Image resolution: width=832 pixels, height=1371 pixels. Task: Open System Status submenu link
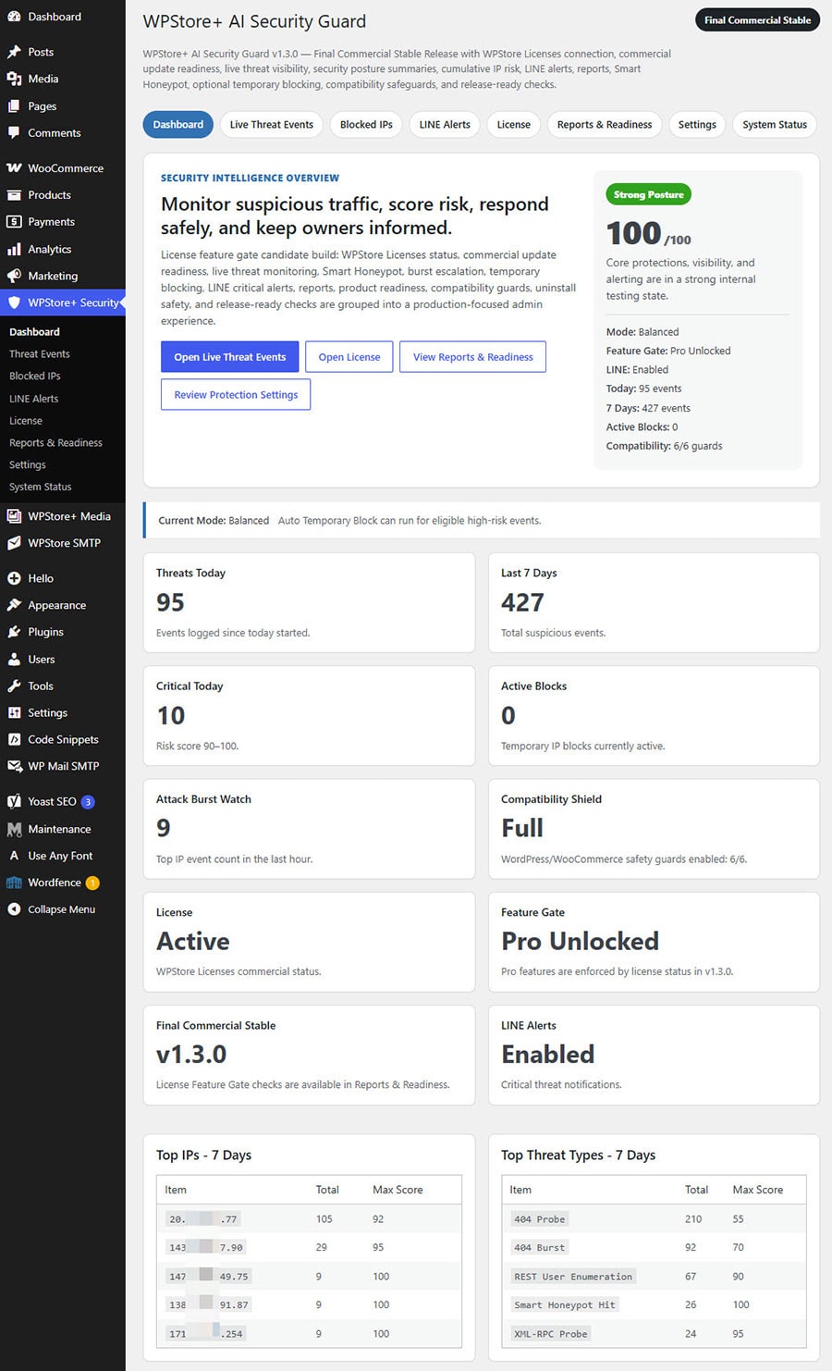[41, 488]
